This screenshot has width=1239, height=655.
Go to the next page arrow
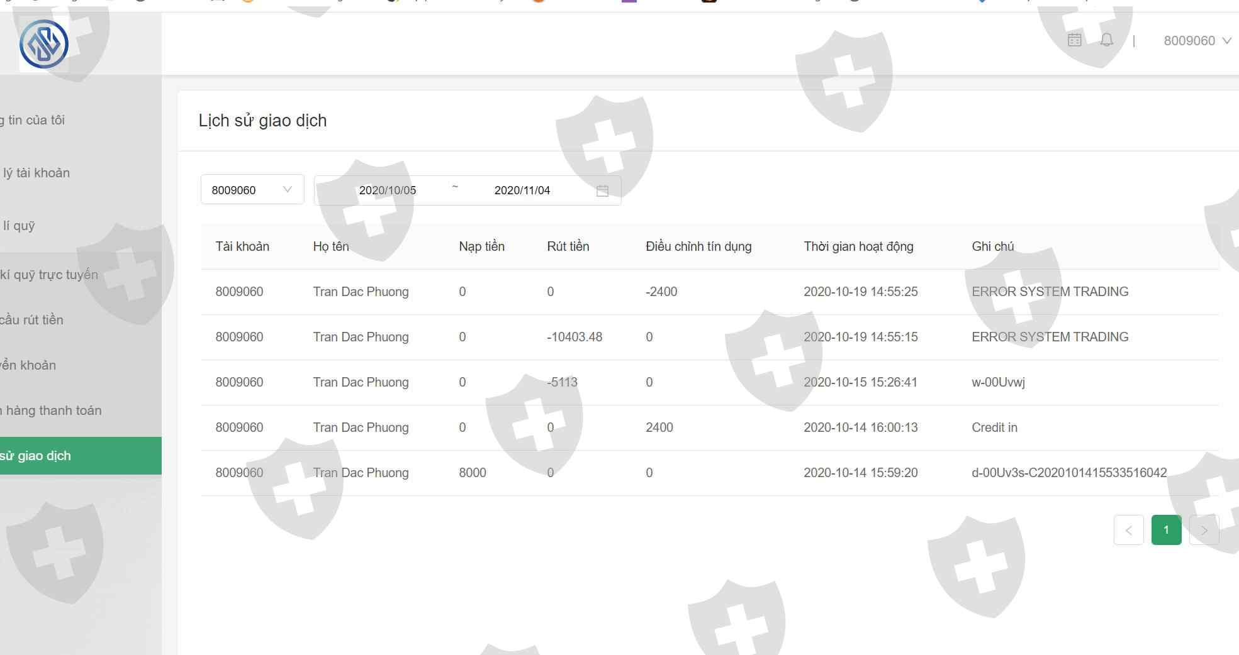(x=1204, y=530)
